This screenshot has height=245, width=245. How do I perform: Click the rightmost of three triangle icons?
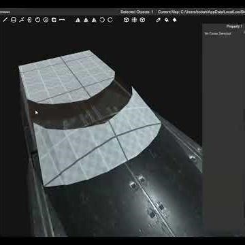94,20
